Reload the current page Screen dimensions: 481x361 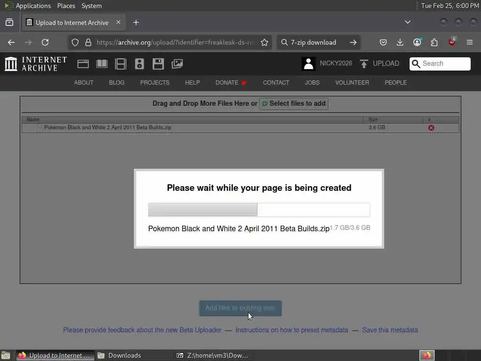click(45, 42)
